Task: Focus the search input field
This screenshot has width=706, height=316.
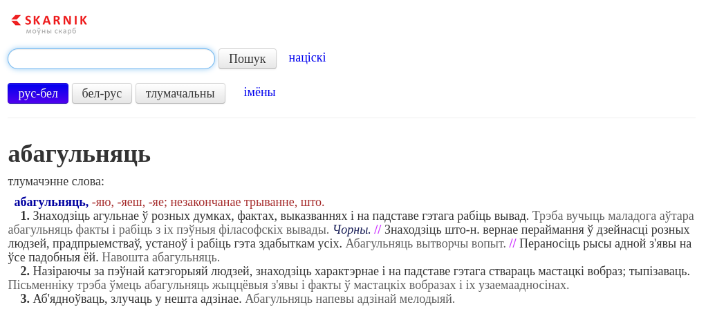Action: point(111,59)
